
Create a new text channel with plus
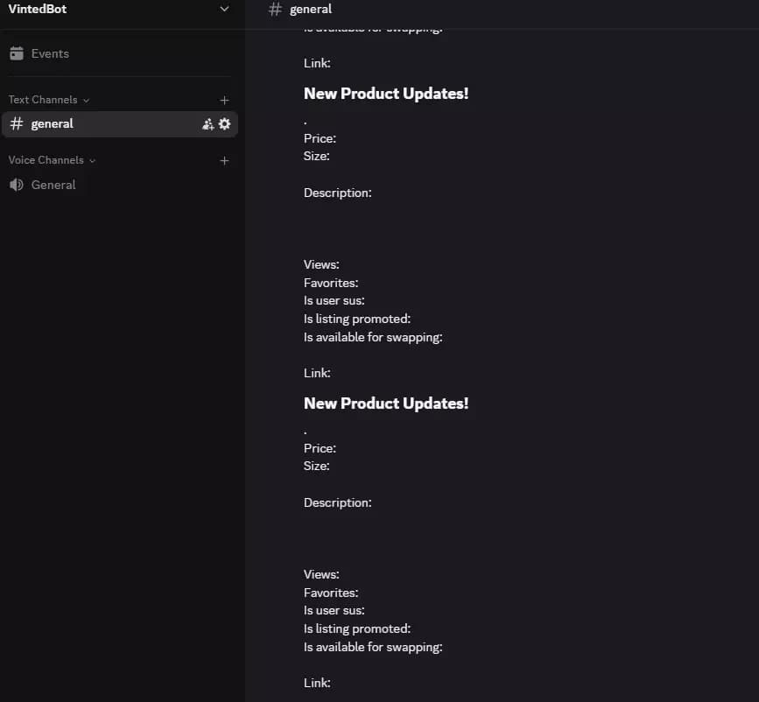[x=224, y=100]
